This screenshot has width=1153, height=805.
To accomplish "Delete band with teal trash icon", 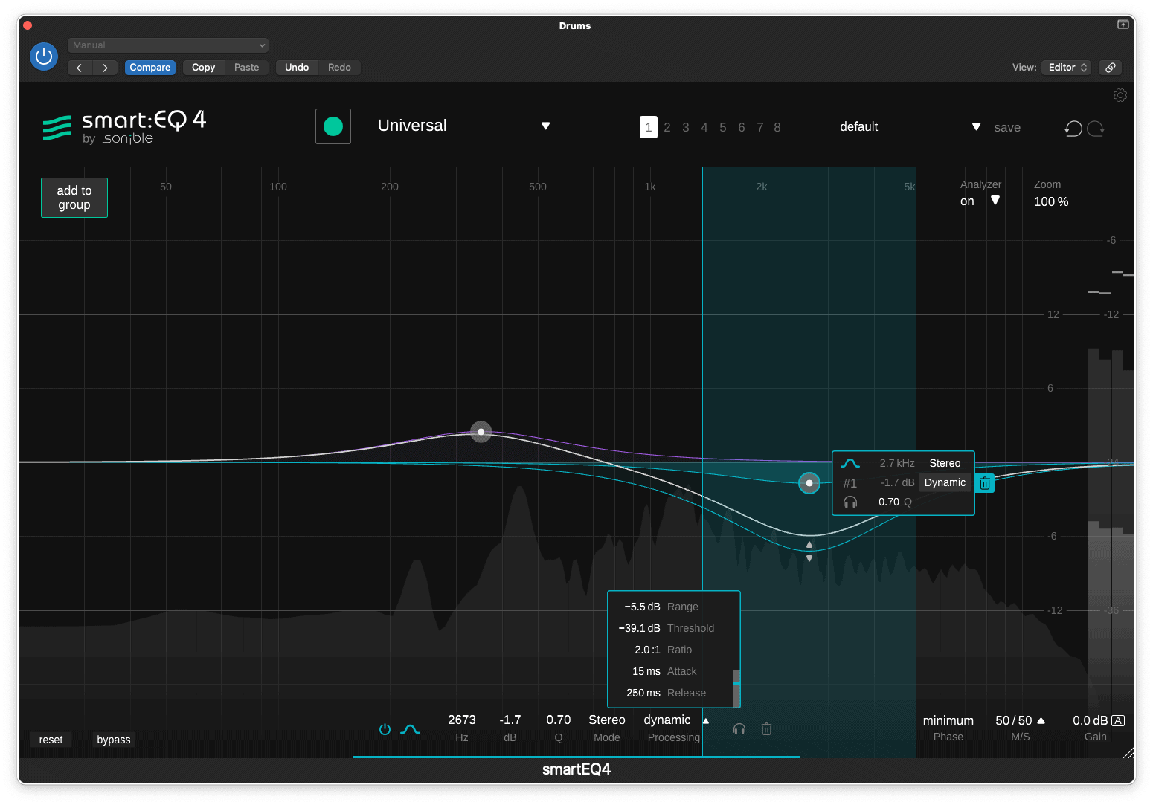I will (984, 483).
